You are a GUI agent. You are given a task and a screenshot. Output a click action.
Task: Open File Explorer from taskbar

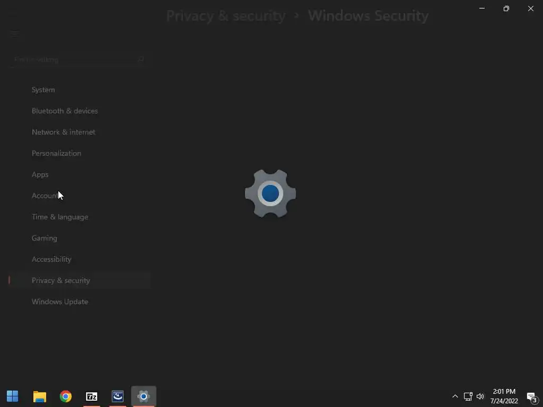click(39, 396)
